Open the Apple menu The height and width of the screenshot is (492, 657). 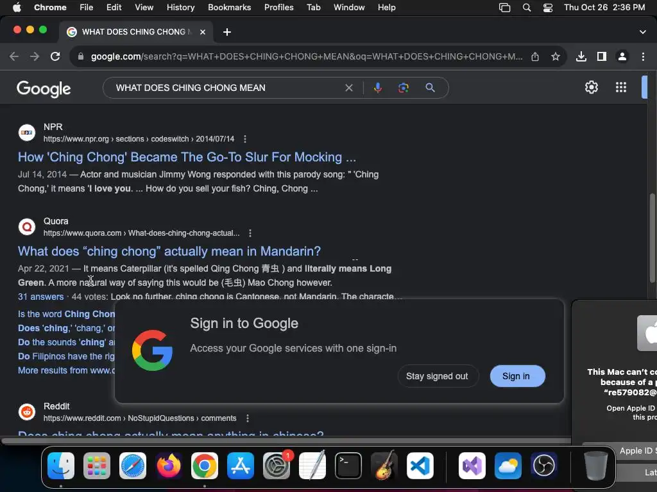[x=17, y=8]
